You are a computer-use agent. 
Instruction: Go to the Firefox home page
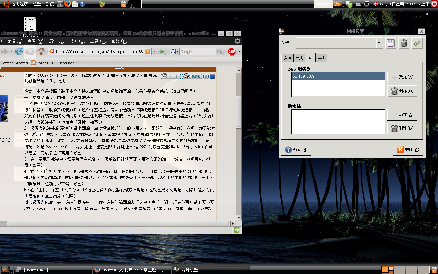point(41,51)
